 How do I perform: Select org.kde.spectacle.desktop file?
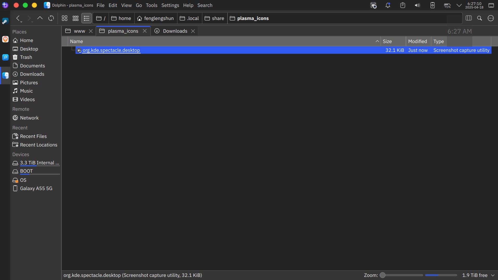(283, 50)
